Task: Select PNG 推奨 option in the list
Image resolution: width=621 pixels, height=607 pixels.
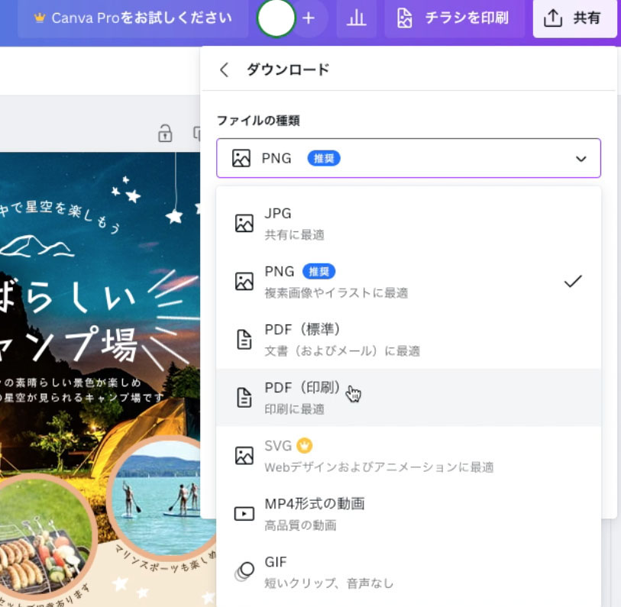Action: click(x=409, y=282)
